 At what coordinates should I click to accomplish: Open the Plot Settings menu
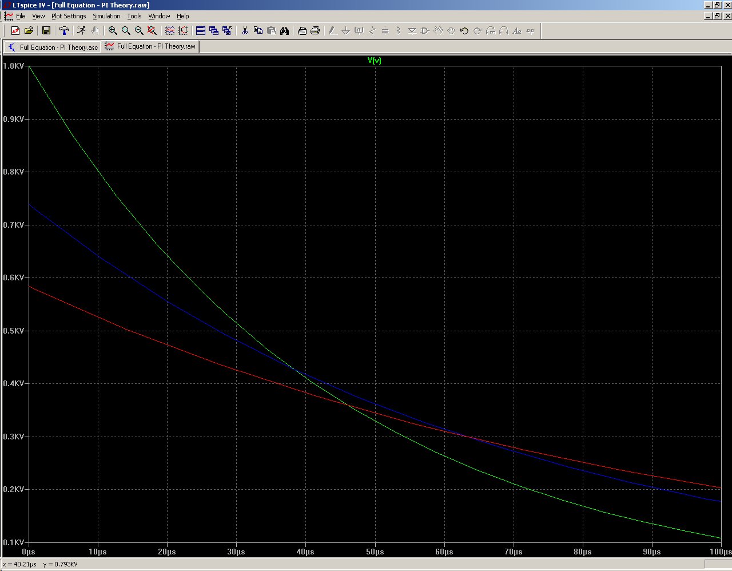69,16
